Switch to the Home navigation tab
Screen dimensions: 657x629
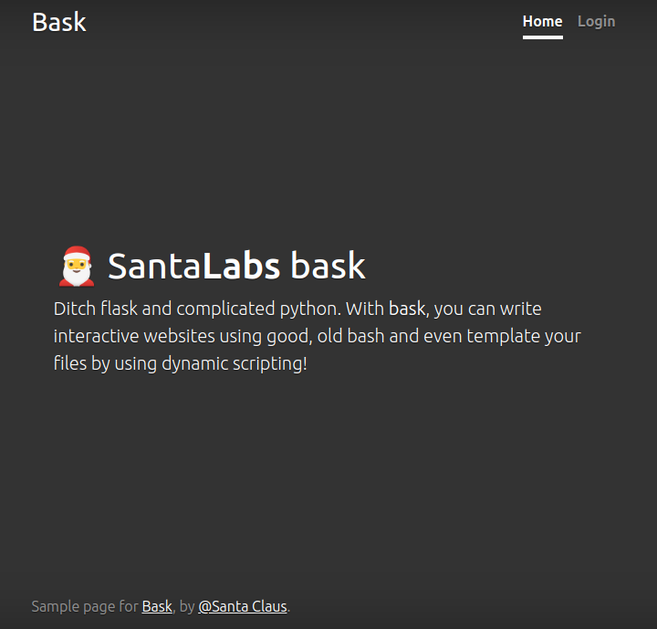point(542,21)
